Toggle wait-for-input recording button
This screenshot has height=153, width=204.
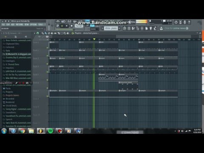point(63,21)
